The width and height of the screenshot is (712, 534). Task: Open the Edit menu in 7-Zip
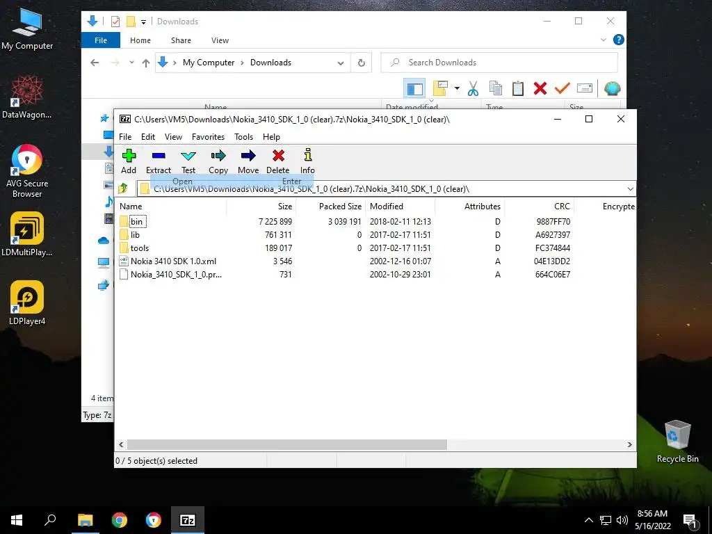[x=148, y=137]
